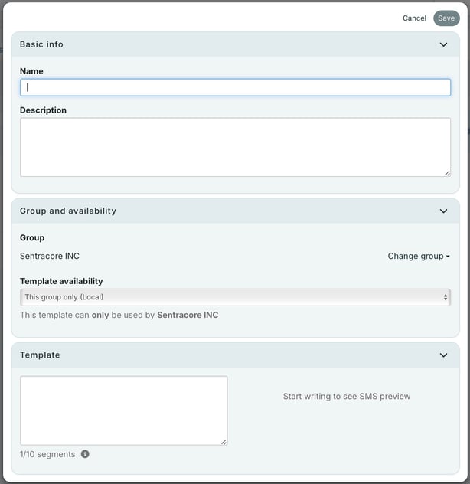
Task: Open the Change group dropdown
Action: point(418,256)
